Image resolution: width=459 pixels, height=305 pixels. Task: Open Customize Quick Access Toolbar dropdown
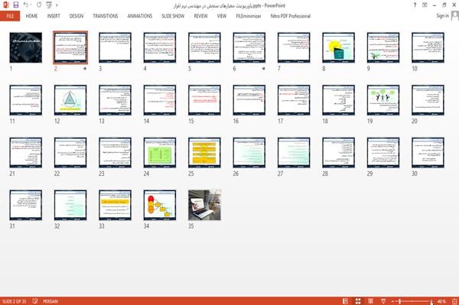point(57,5)
